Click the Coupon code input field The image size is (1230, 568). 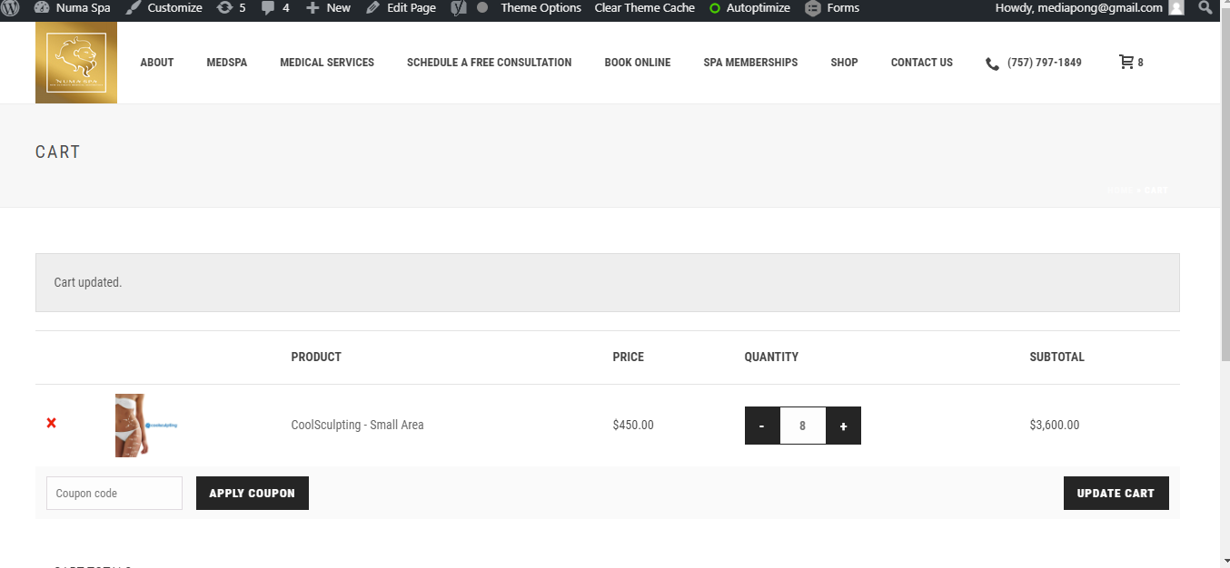point(114,494)
